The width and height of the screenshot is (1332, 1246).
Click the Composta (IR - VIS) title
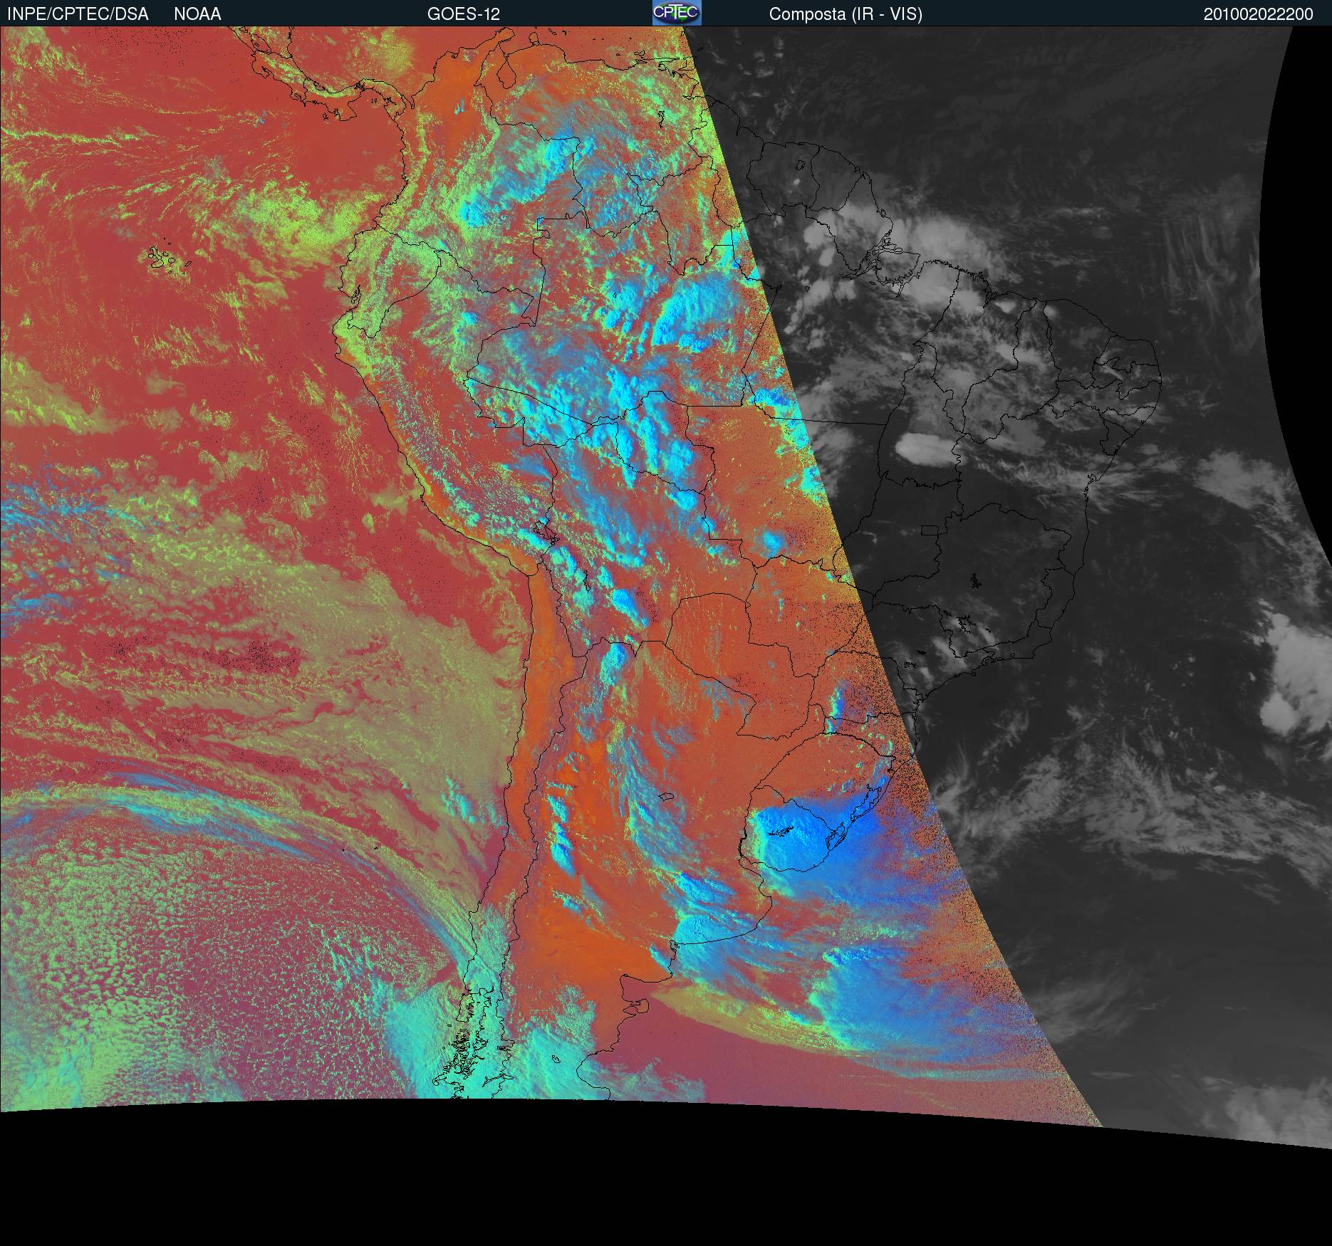click(845, 14)
